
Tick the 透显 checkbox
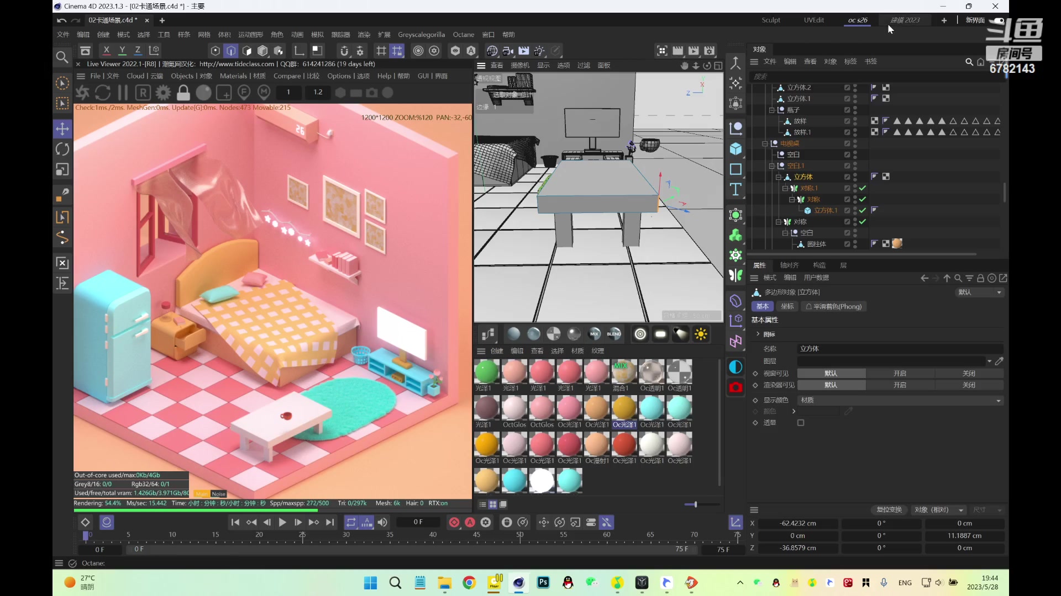[801, 423]
